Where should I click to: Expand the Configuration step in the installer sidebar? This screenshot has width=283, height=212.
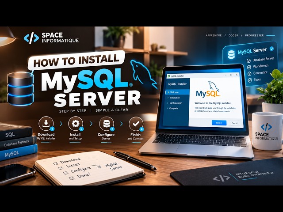175,103
